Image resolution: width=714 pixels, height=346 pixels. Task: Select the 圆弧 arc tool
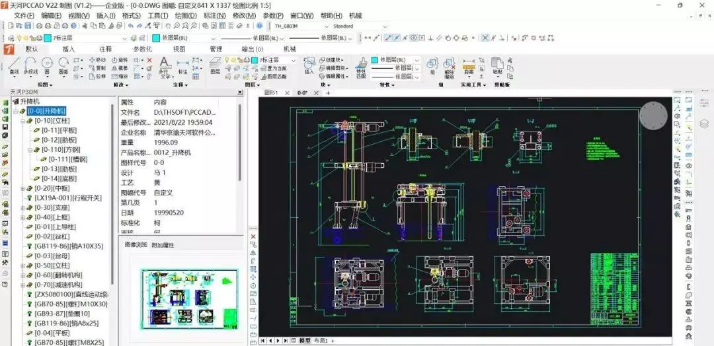(63, 65)
